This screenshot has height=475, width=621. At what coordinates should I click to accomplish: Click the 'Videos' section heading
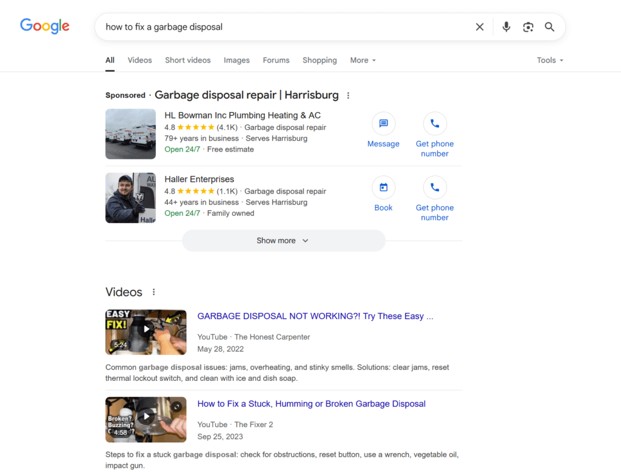tap(124, 292)
